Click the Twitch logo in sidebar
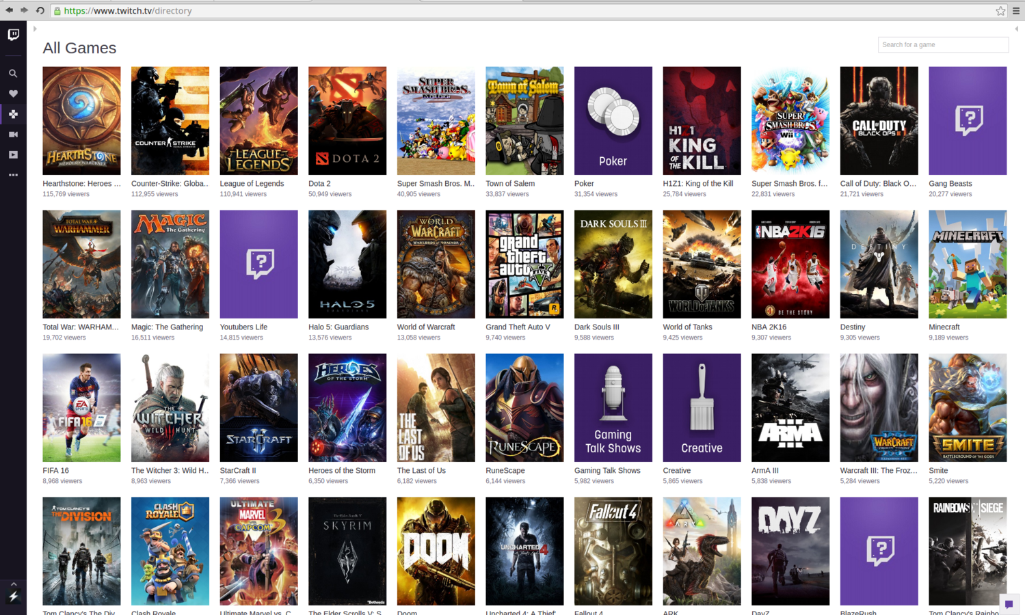This screenshot has height=615, width=1025. pos(13,34)
